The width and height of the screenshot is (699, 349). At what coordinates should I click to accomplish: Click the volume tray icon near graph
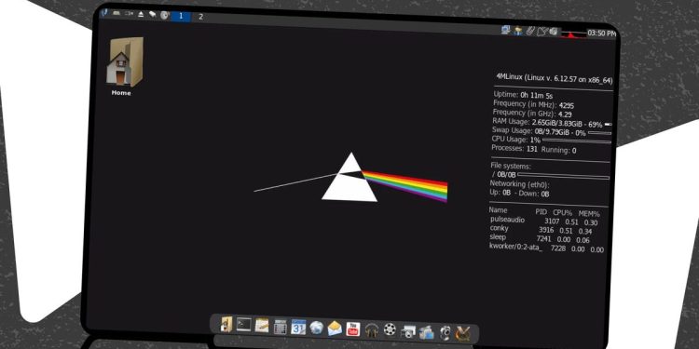[554, 32]
